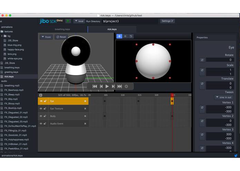Step back one frame
Image resolution: width=240 pixels, height=171 pixels.
pos(101,86)
